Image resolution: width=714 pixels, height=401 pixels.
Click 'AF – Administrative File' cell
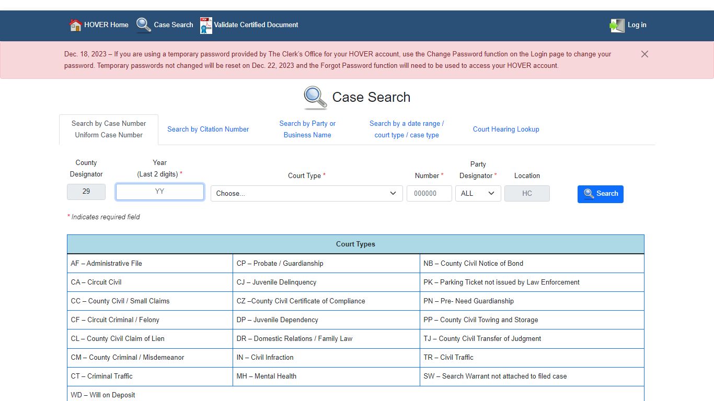(150, 264)
